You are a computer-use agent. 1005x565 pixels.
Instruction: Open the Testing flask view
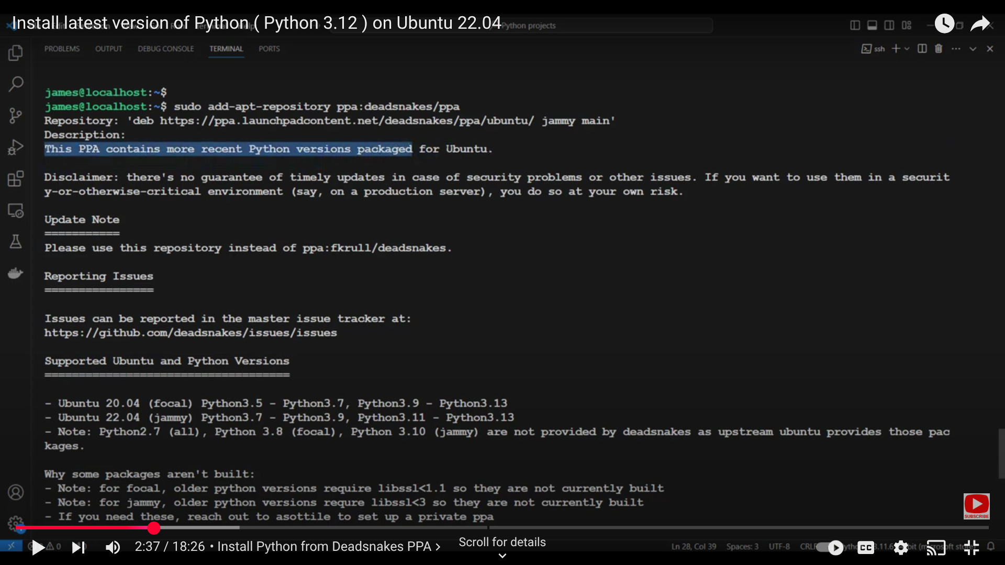coord(16,241)
